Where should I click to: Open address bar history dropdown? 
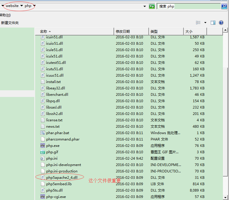tap(145, 6)
